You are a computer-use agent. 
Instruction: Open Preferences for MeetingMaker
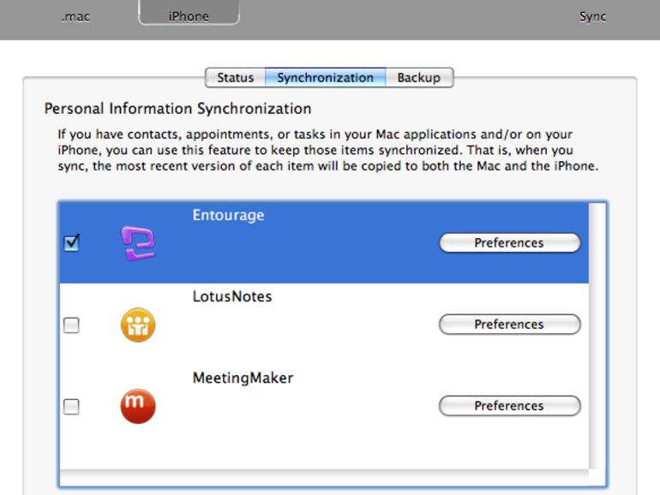tap(510, 406)
